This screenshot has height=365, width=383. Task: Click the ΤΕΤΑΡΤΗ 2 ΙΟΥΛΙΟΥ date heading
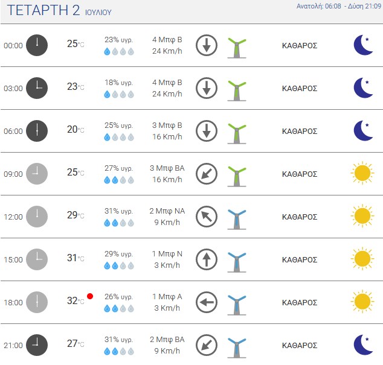click(x=59, y=10)
